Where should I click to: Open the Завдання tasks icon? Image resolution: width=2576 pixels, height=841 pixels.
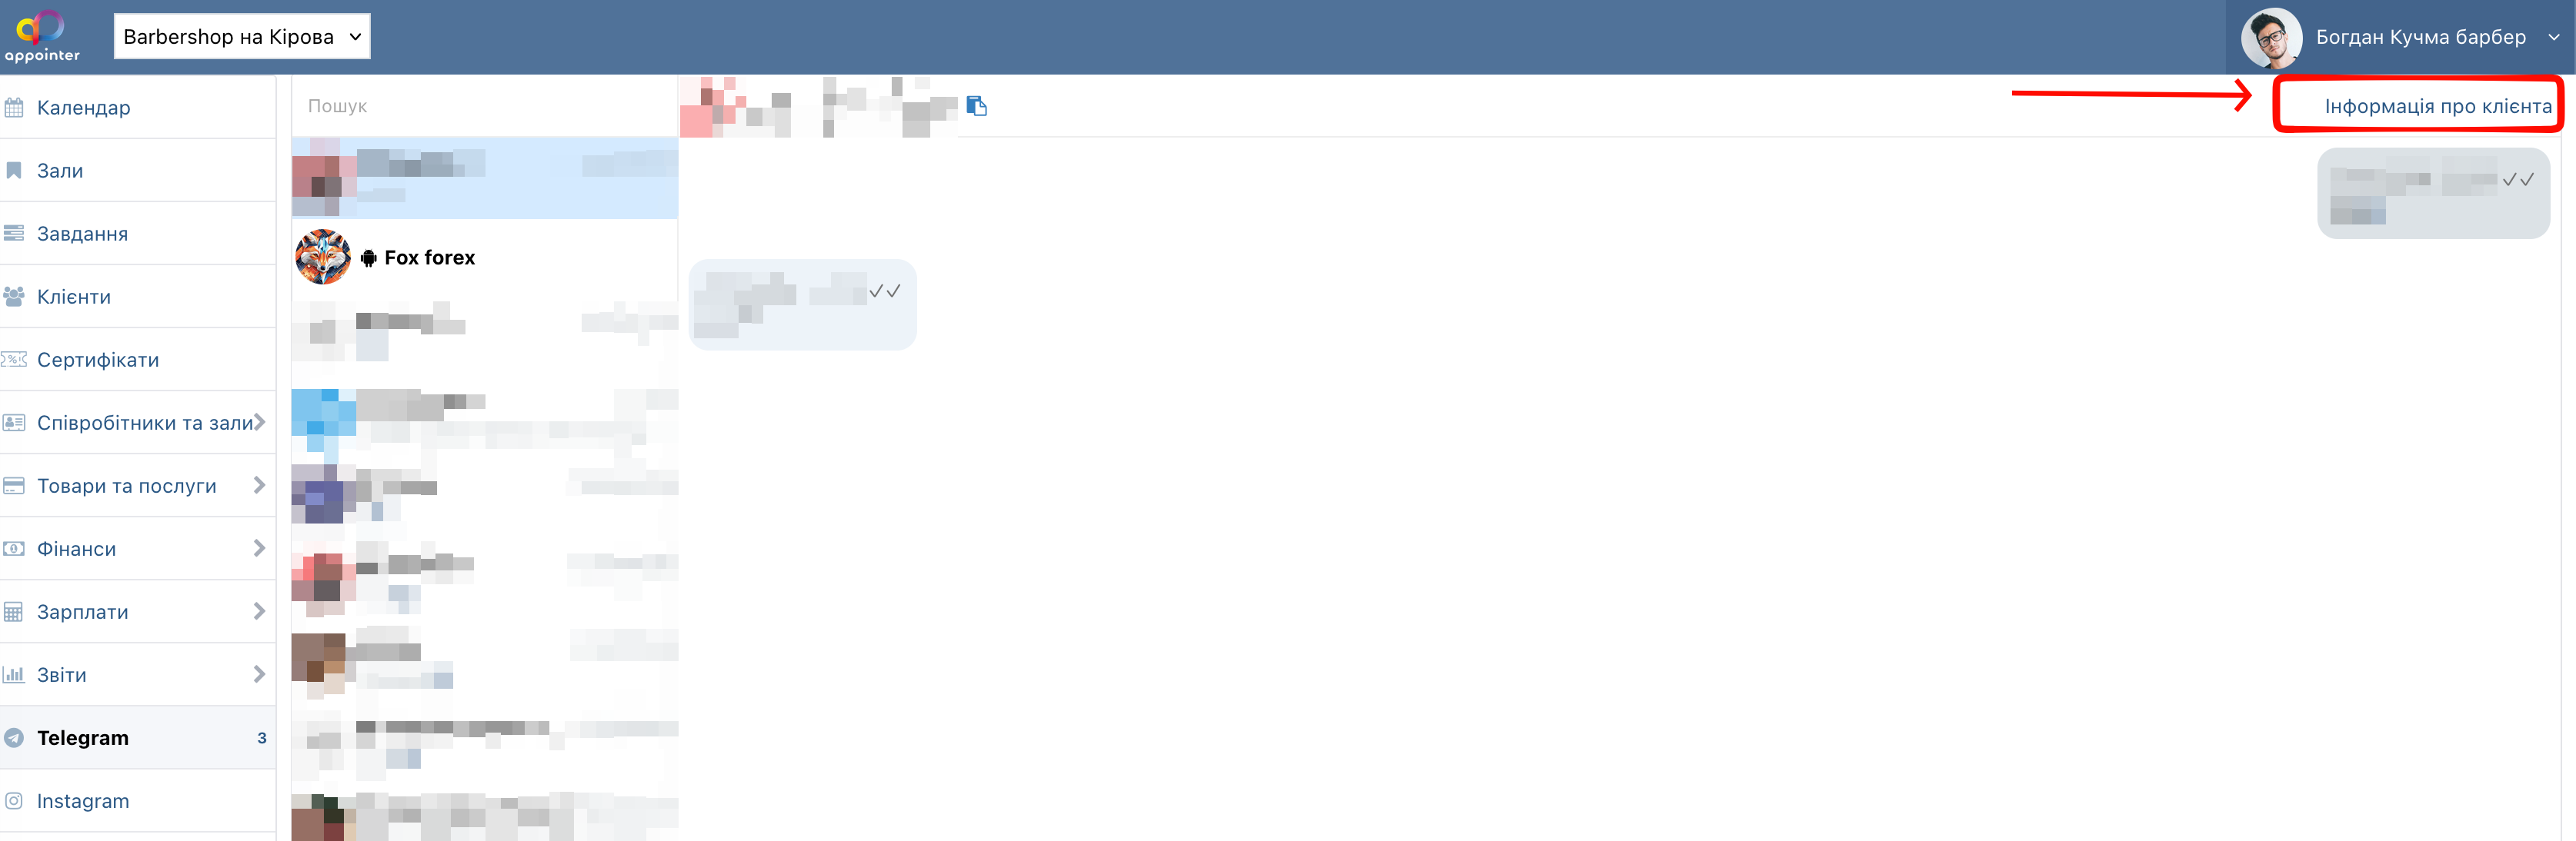[14, 234]
